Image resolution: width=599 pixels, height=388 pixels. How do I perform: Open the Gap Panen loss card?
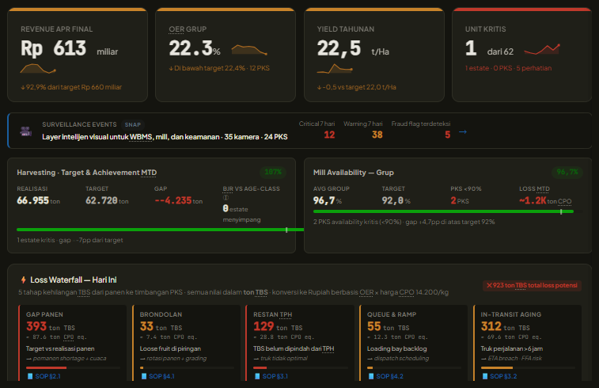click(x=72, y=343)
